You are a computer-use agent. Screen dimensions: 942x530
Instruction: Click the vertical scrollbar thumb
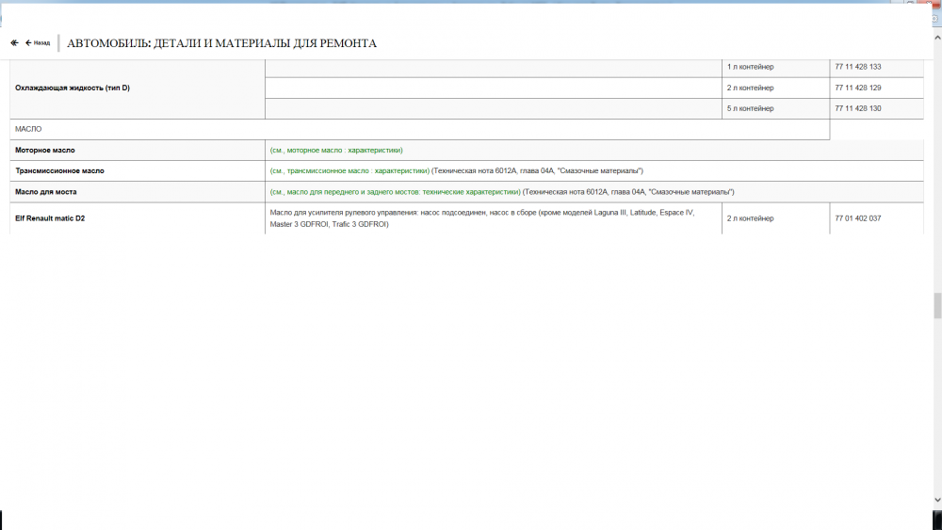[937, 306]
